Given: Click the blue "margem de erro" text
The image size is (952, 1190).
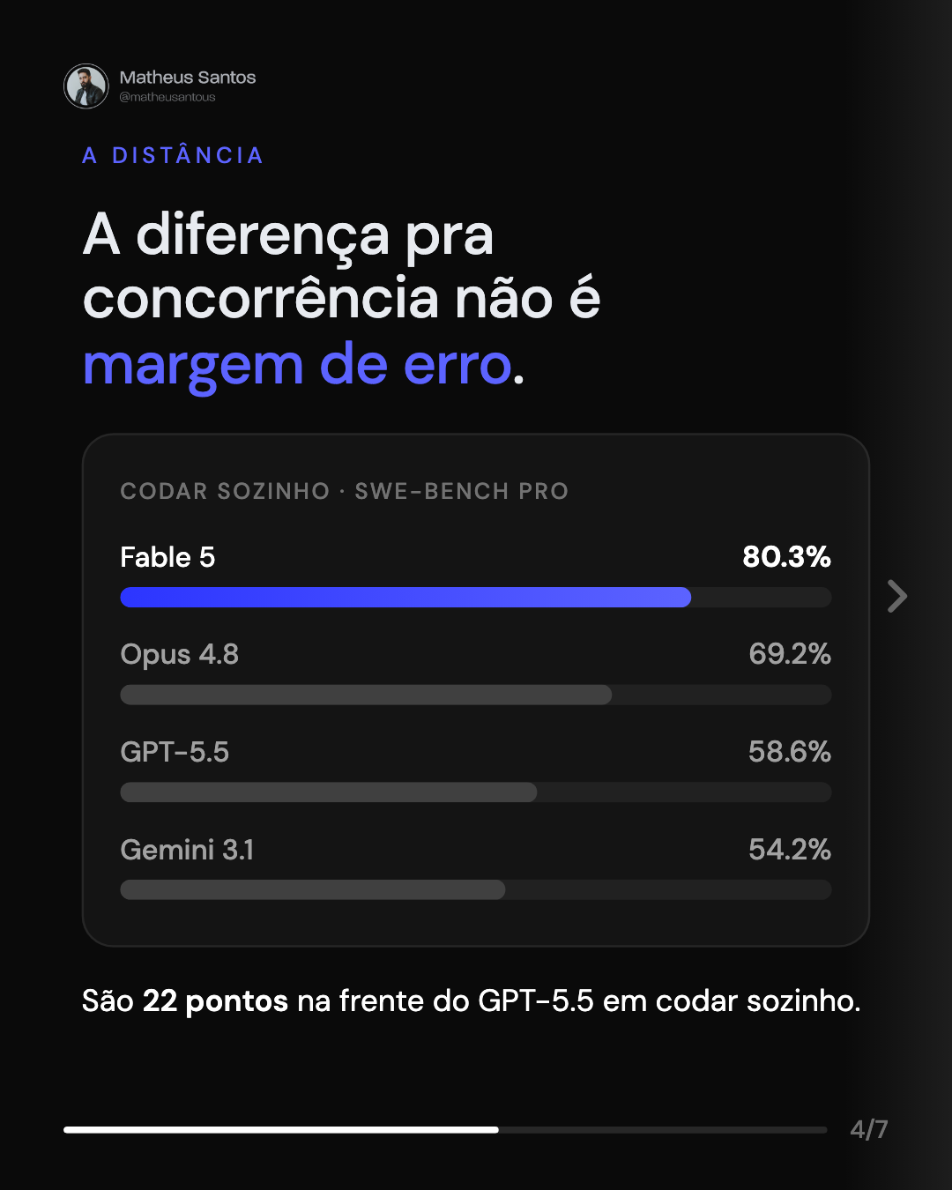Looking at the screenshot, I should tap(298, 365).
